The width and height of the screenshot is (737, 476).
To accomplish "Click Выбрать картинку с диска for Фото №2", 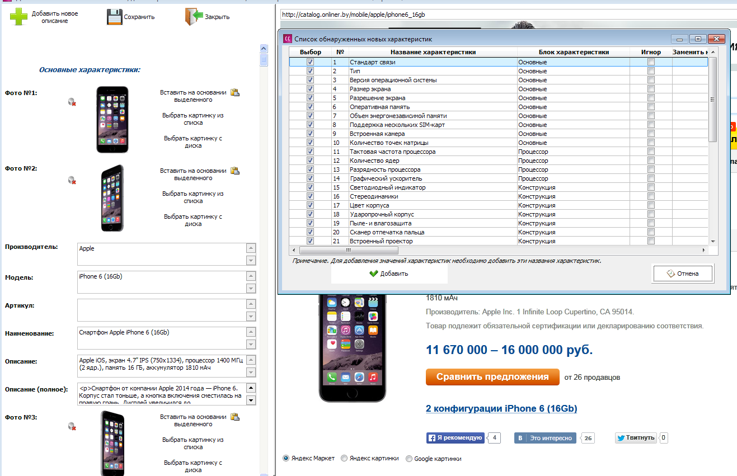I will (193, 220).
